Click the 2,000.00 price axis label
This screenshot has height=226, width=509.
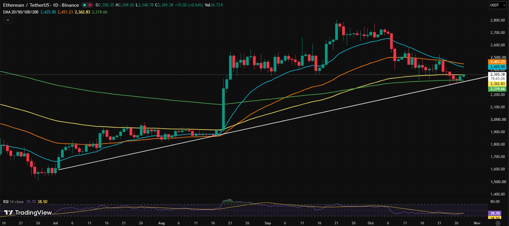(498, 119)
